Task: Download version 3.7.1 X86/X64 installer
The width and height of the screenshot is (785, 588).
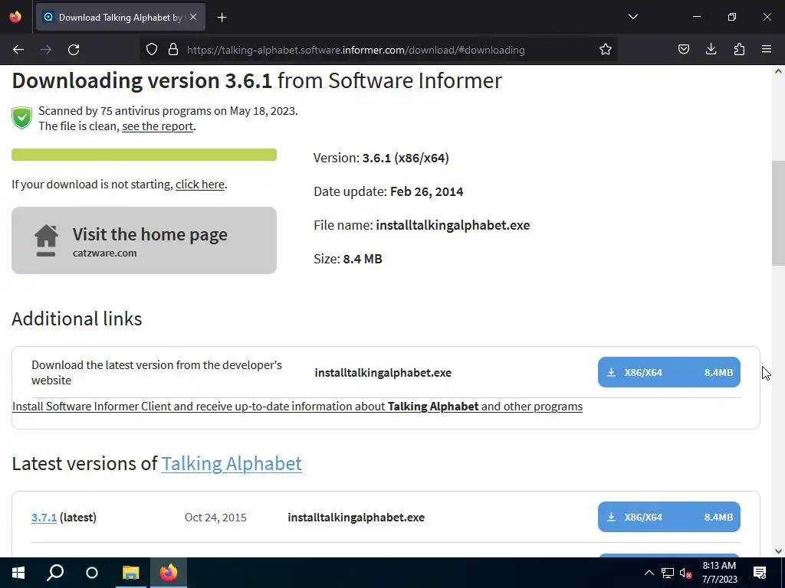Action: point(668,517)
